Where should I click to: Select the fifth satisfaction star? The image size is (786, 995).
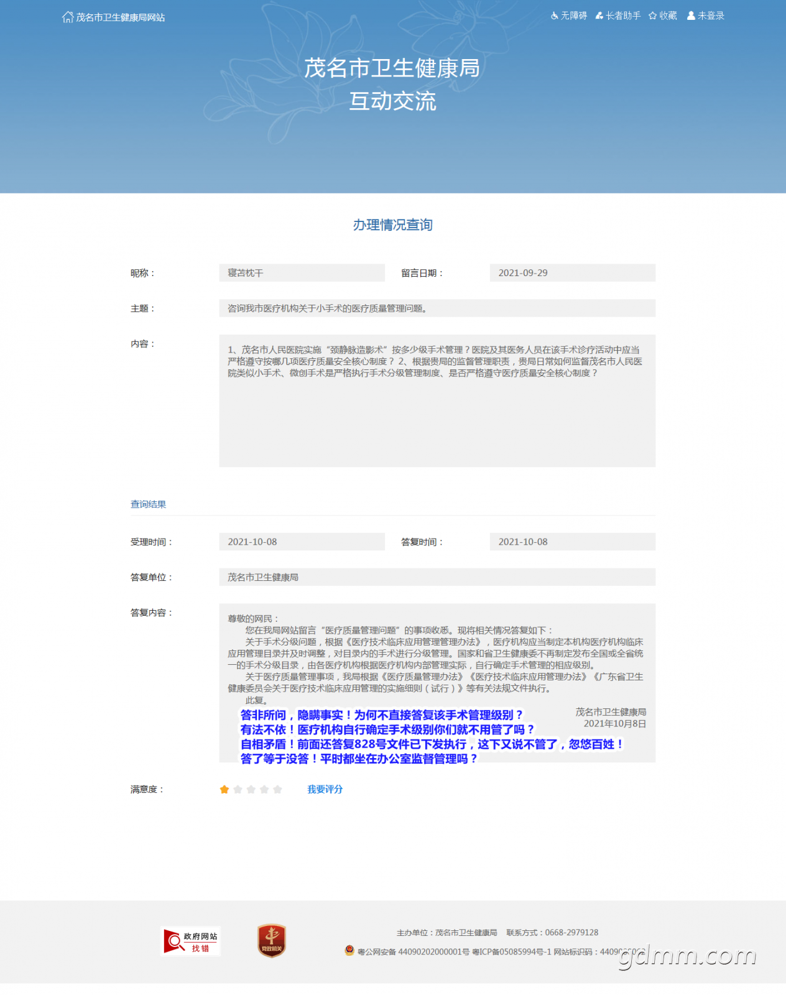[278, 789]
